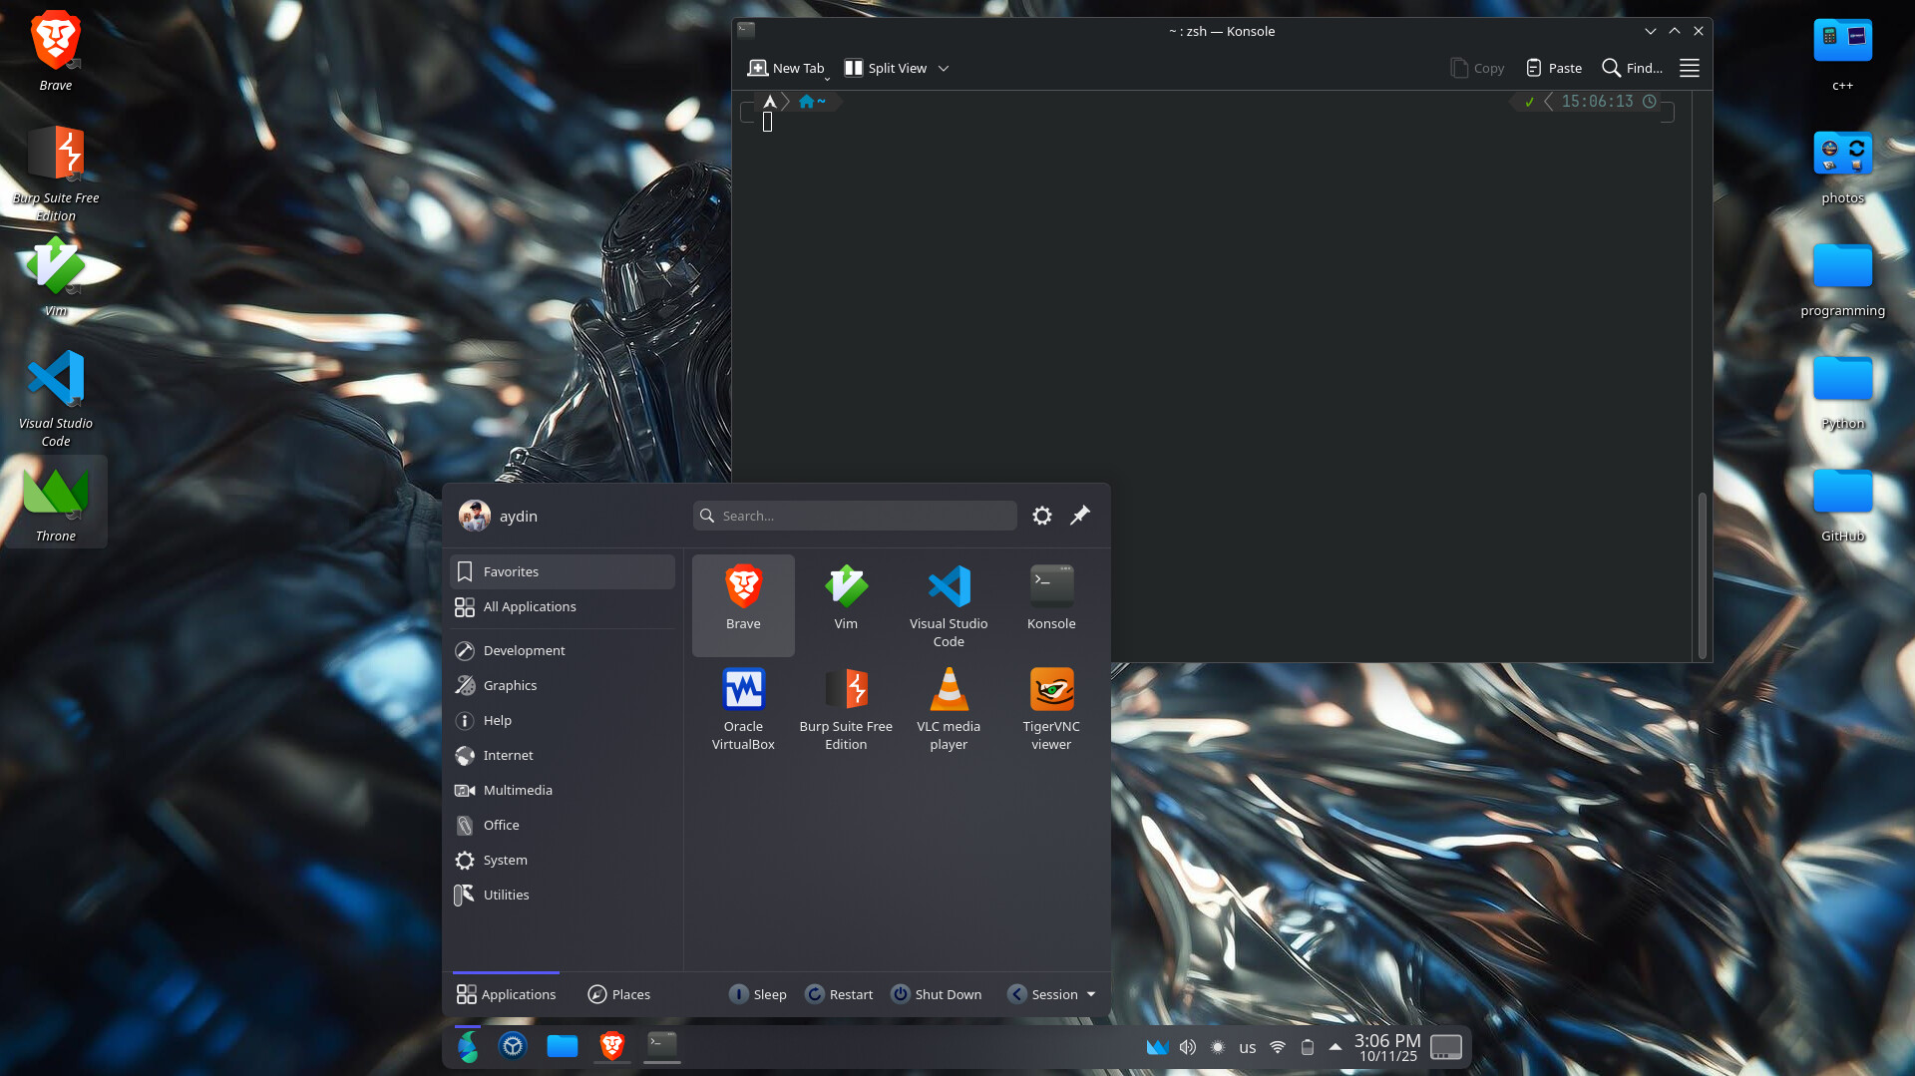
Task: Switch to the Places tab
Action: coord(618,994)
